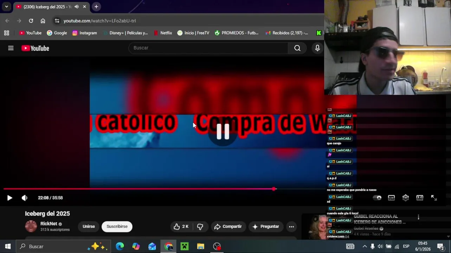Open the recording app taskbar icon
Viewport: 451px width, 253px height.
[x=217, y=246]
